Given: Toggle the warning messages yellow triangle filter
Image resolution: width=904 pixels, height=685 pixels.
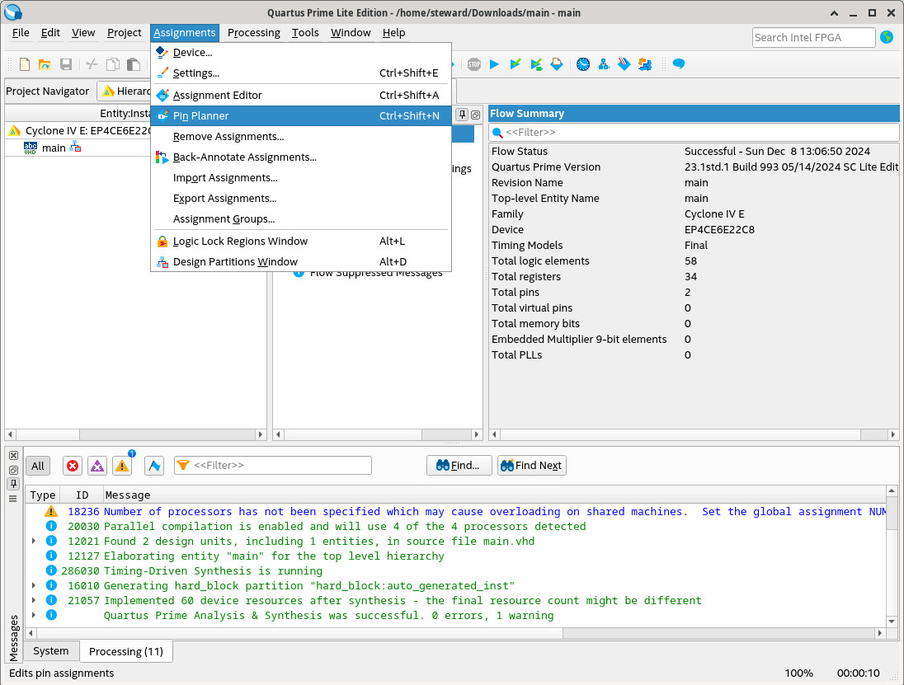Looking at the screenshot, I should point(122,466).
